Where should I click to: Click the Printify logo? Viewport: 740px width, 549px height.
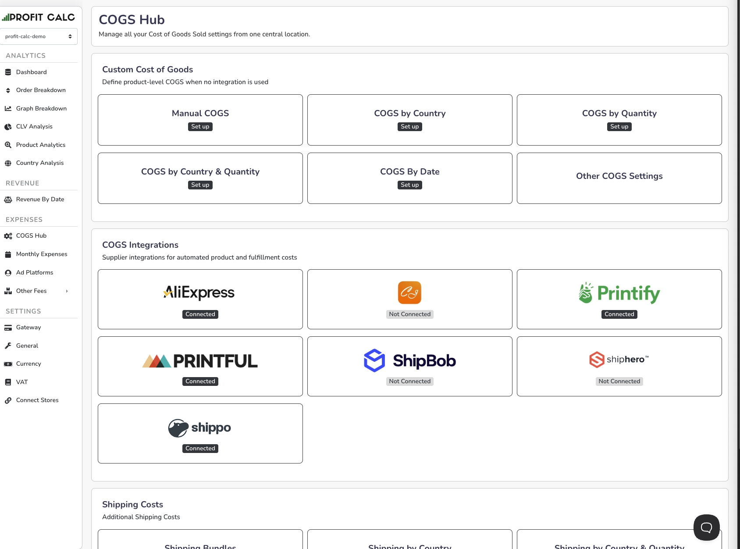coord(619,293)
